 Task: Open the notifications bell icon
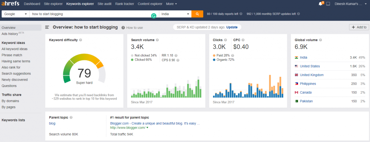(320, 4)
